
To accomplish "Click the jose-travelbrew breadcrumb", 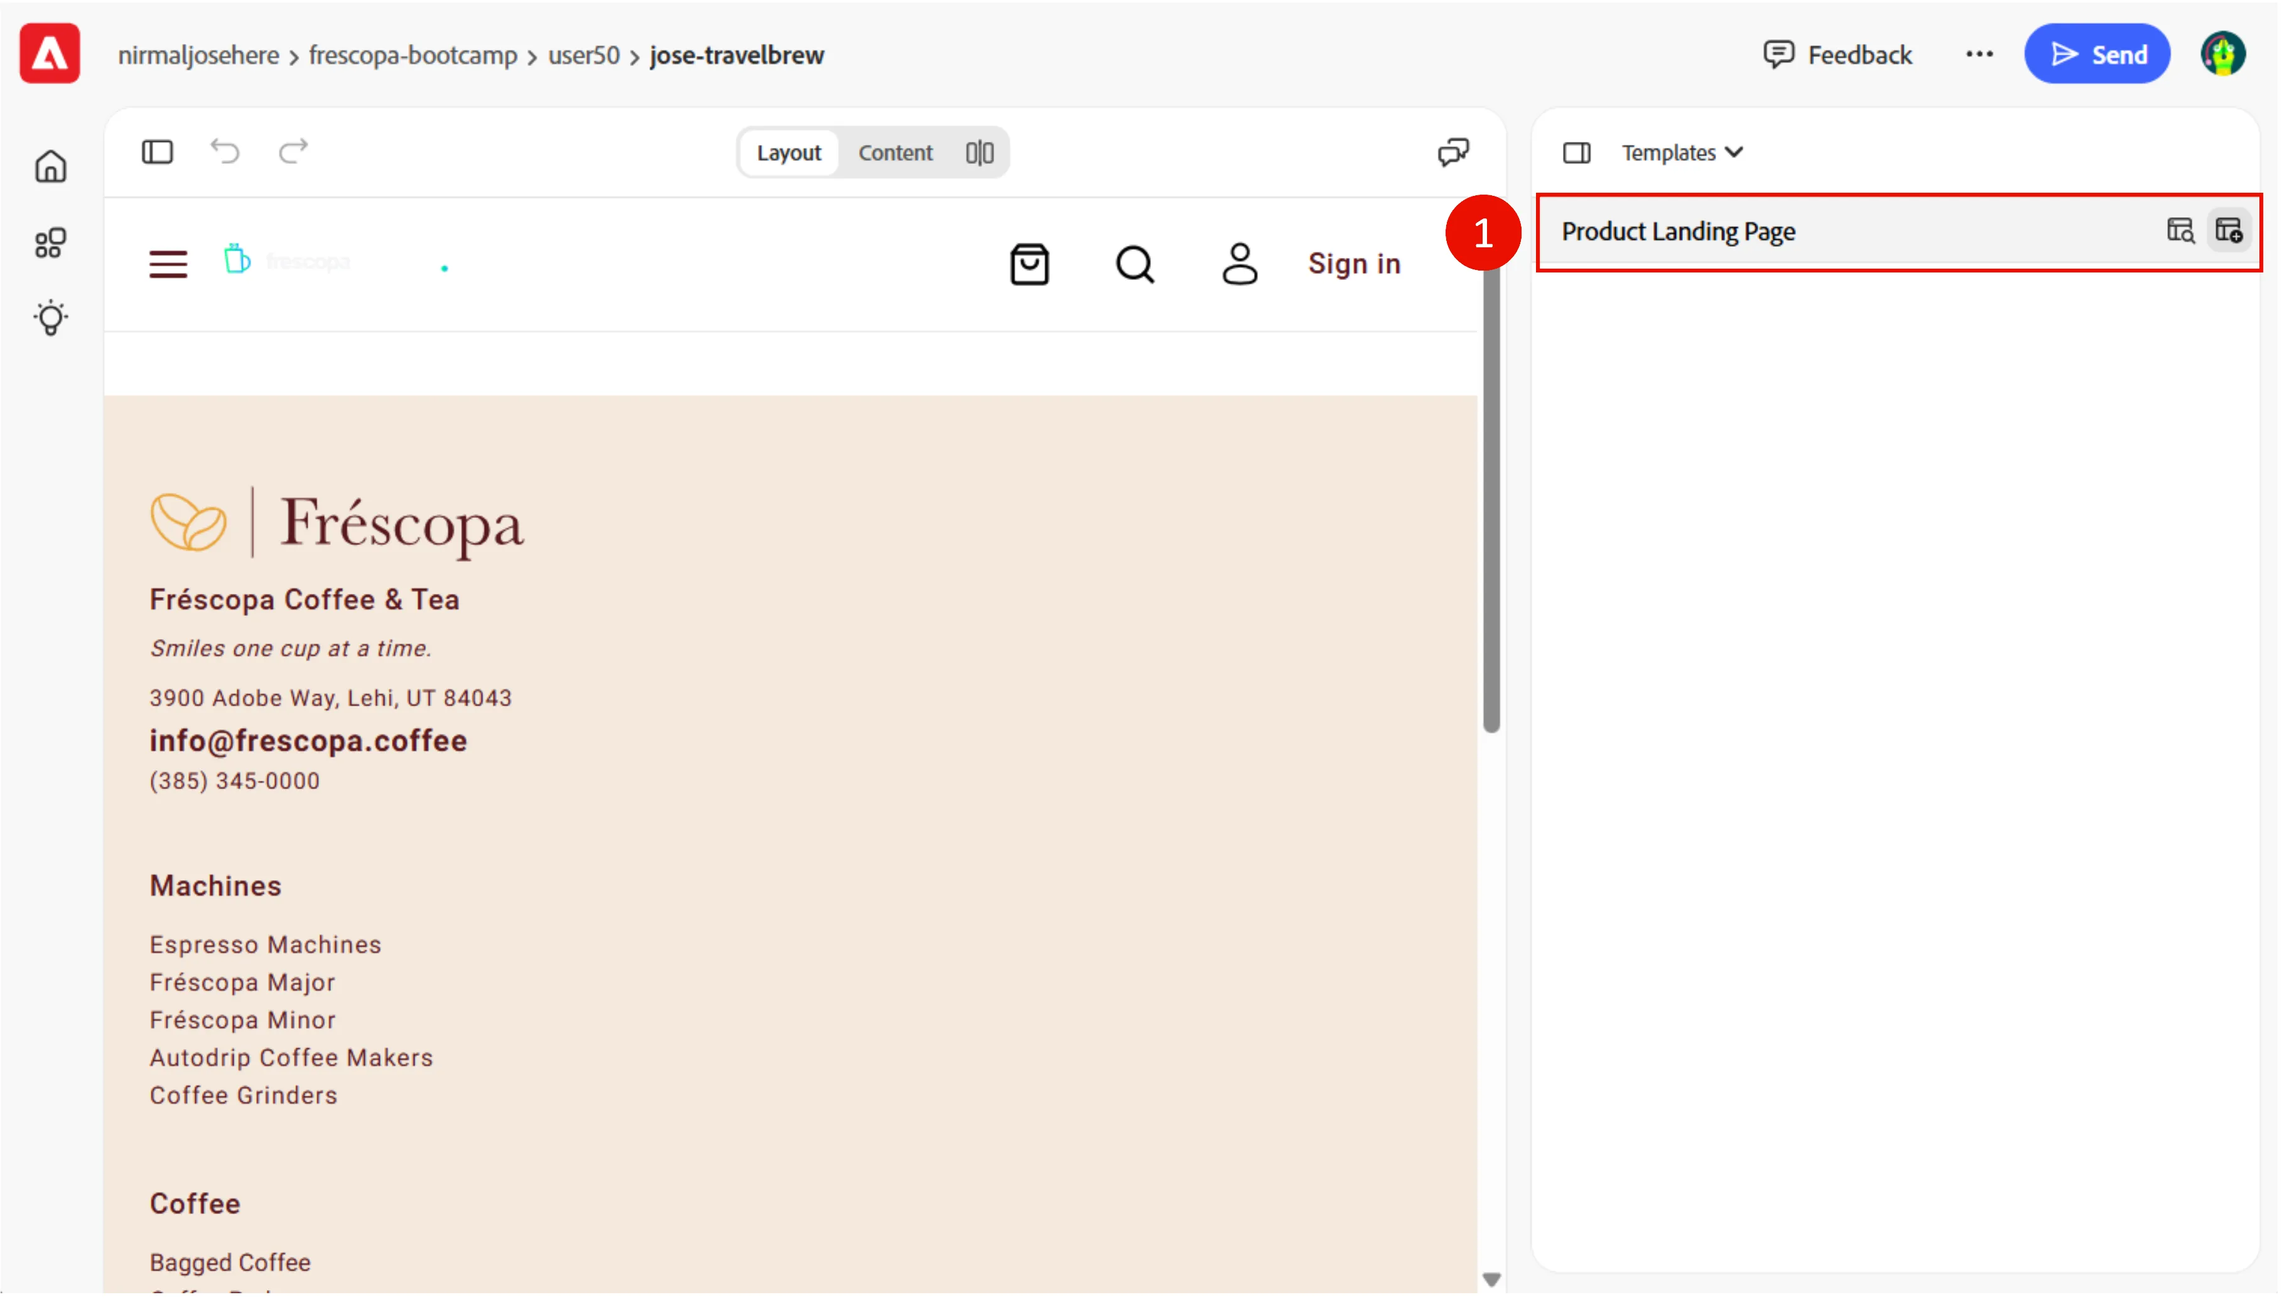I will (737, 55).
